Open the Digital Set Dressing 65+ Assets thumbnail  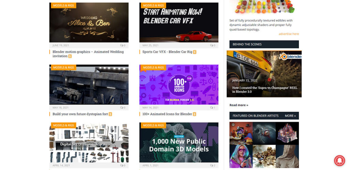(x=89, y=143)
